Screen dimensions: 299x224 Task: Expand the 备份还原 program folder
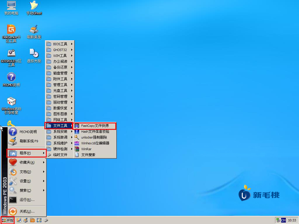coord(60,67)
